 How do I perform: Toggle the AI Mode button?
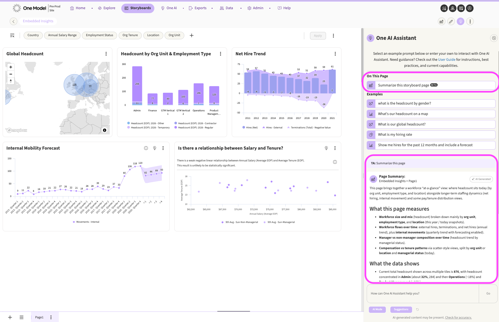coord(377,309)
